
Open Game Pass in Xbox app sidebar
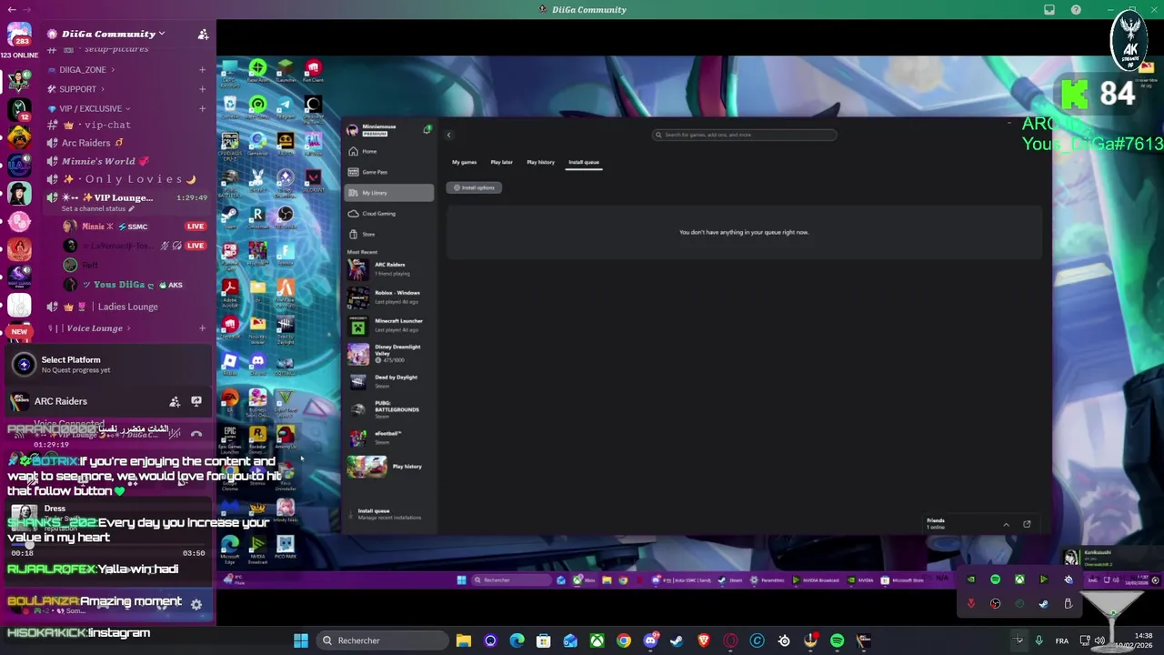tap(389, 172)
